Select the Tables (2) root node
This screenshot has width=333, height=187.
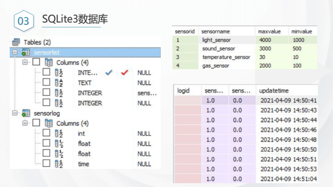tap(37, 42)
